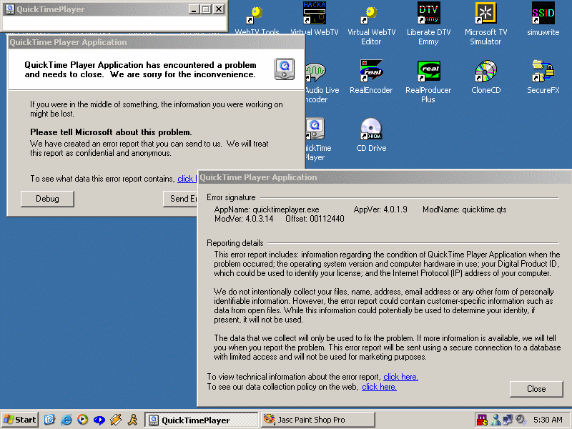The width and height of the screenshot is (572, 429).
Task: Click link to view technical error information
Action: coord(400,377)
